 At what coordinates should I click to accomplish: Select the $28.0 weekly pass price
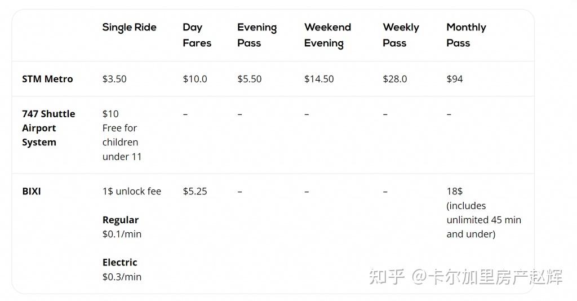point(394,79)
